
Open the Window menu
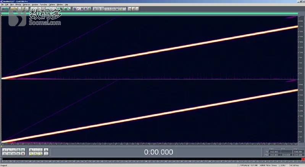point(60,5)
